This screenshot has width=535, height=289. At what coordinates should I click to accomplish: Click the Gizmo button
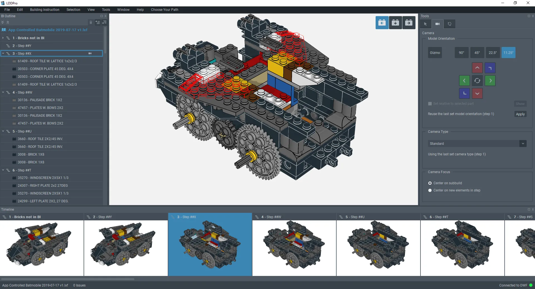click(x=435, y=53)
